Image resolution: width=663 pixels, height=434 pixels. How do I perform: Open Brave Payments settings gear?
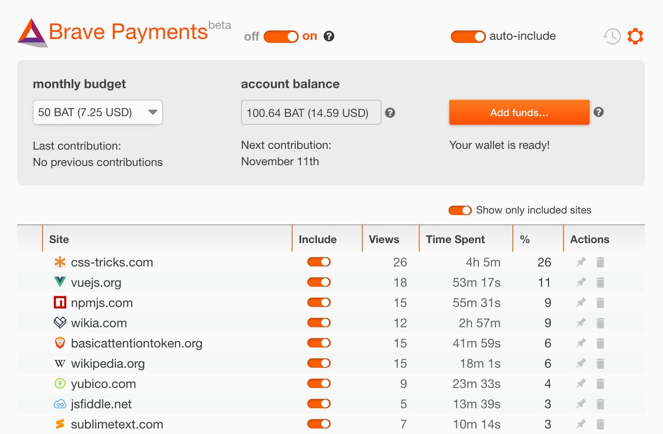click(x=636, y=36)
